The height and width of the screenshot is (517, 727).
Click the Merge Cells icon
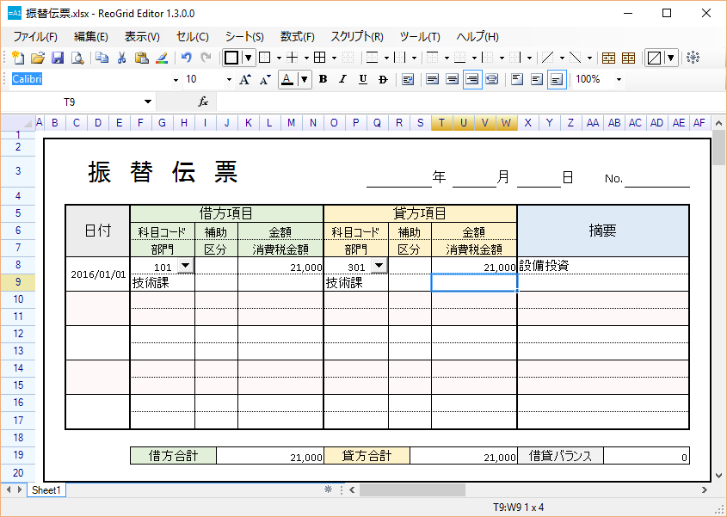pos(608,58)
